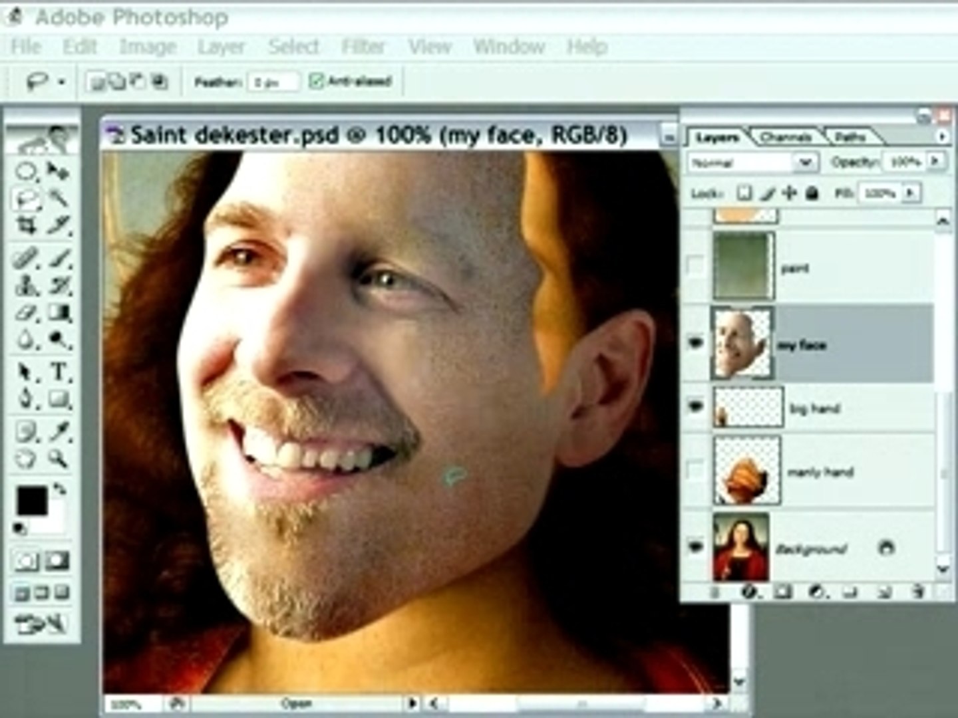Image resolution: width=958 pixels, height=718 pixels.
Task: Select the Eraser tool
Action: (27, 312)
